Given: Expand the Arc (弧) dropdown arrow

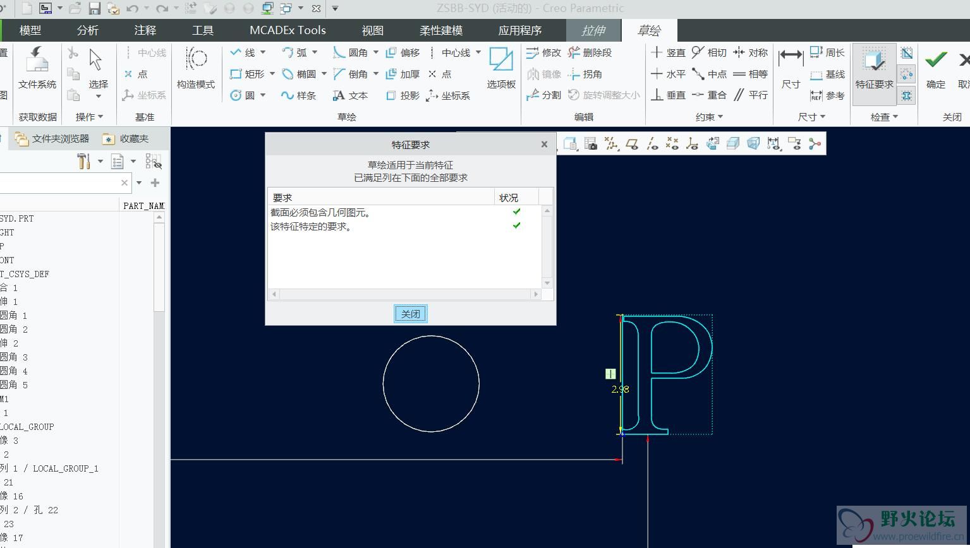Looking at the screenshot, I should coord(315,52).
